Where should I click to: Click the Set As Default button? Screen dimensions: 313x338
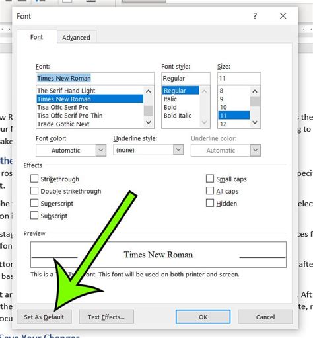tap(44, 317)
